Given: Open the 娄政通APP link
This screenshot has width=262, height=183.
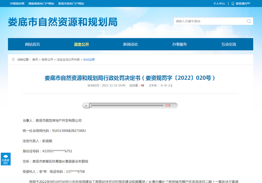Looking at the screenshot, I should (243, 3).
